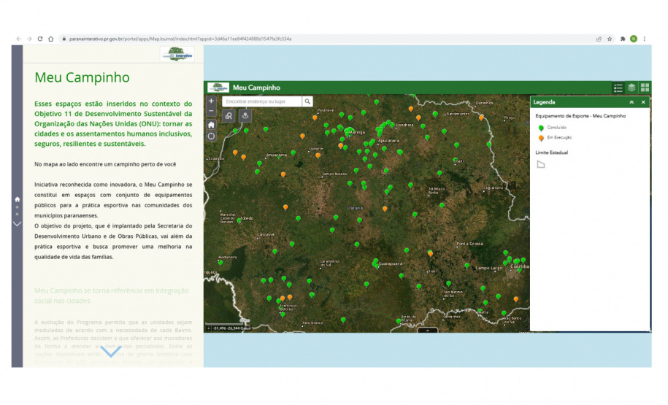Click the logo in the green map header
The width and height of the screenshot is (668, 405).
tap(218, 88)
